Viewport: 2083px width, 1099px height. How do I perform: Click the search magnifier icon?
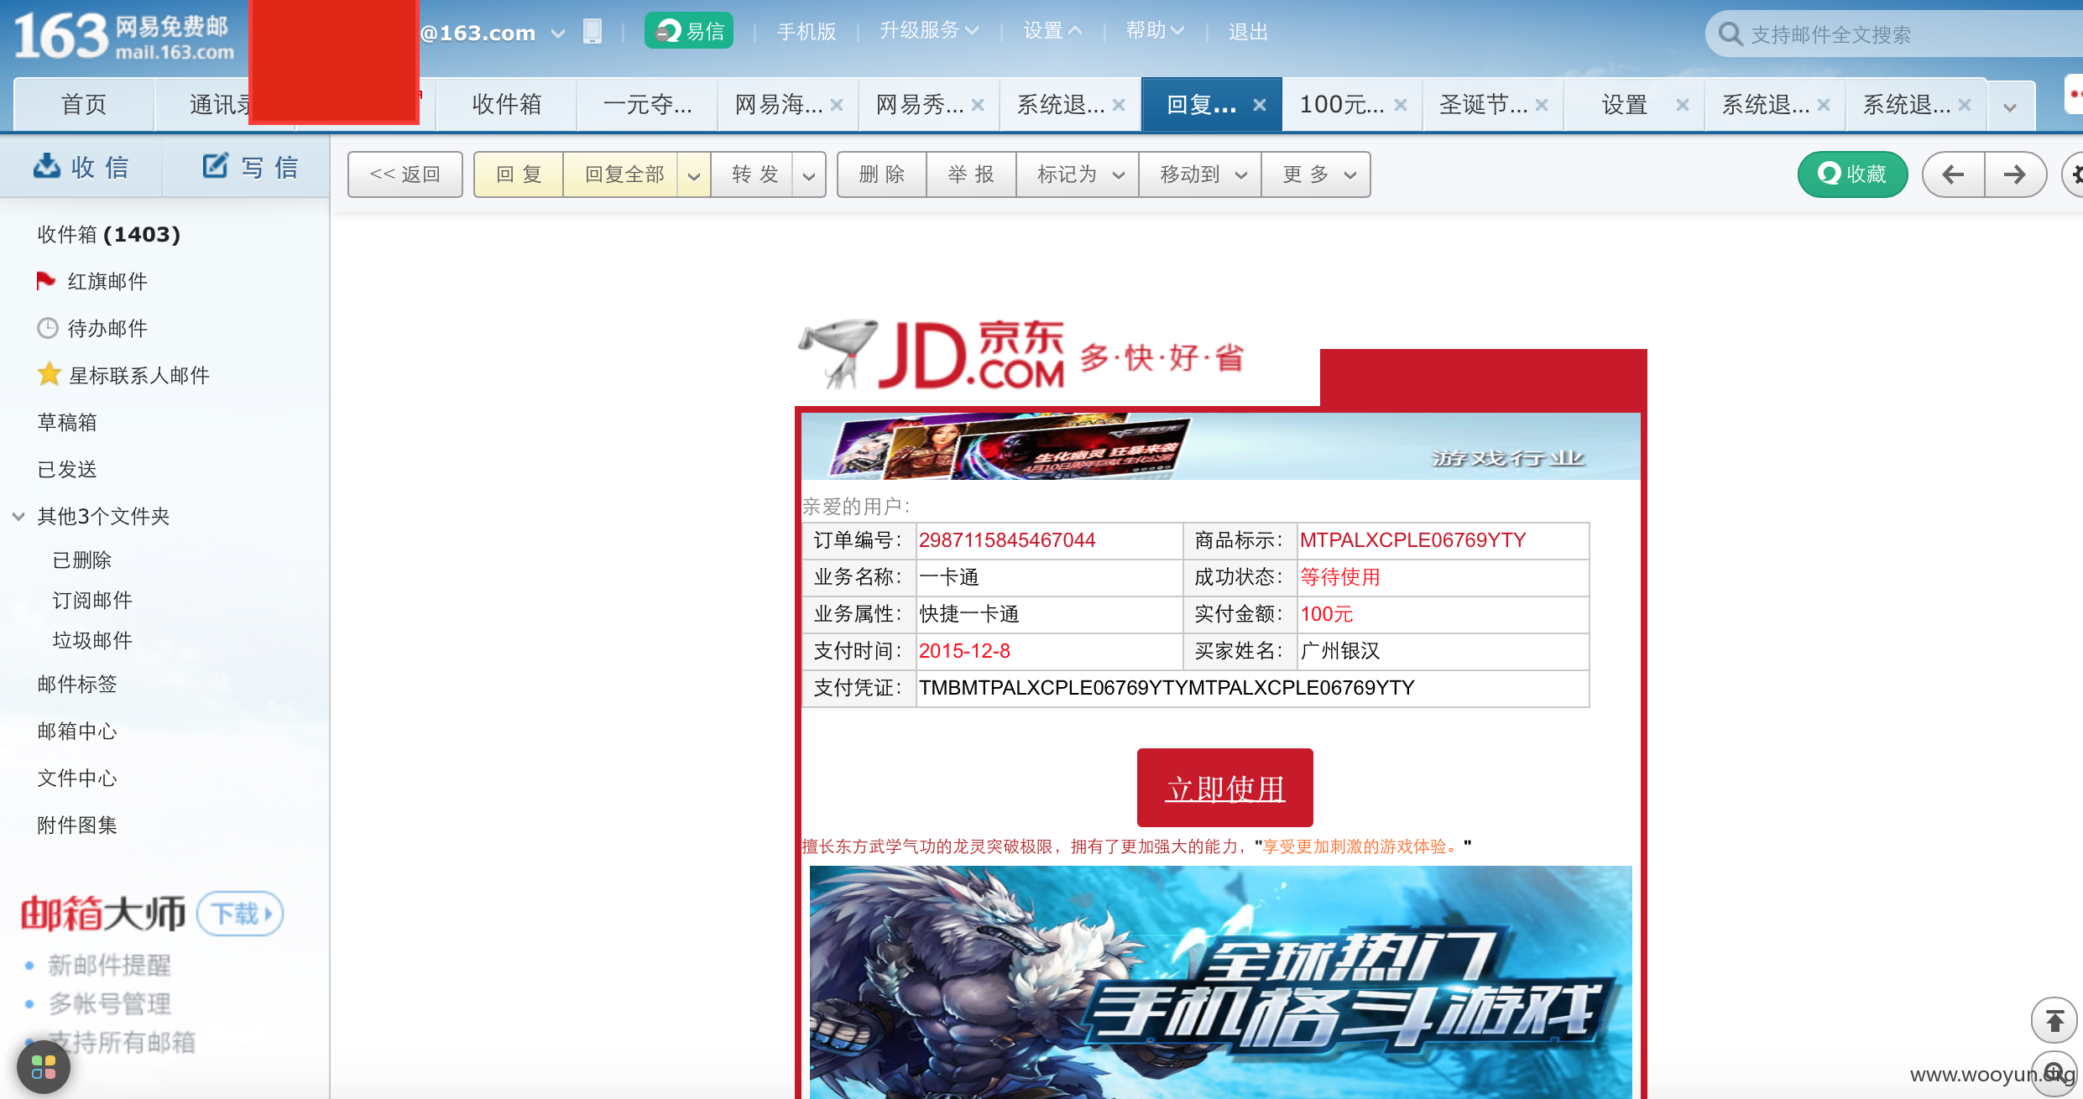pyautogui.click(x=1730, y=34)
